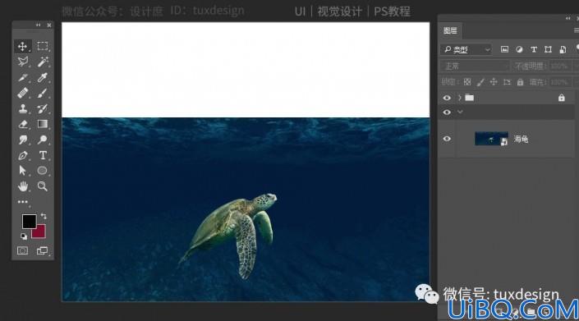Screen dimensions: 579x321
Task: Lock transparent pixels checkerboard icon
Action: 467,82
